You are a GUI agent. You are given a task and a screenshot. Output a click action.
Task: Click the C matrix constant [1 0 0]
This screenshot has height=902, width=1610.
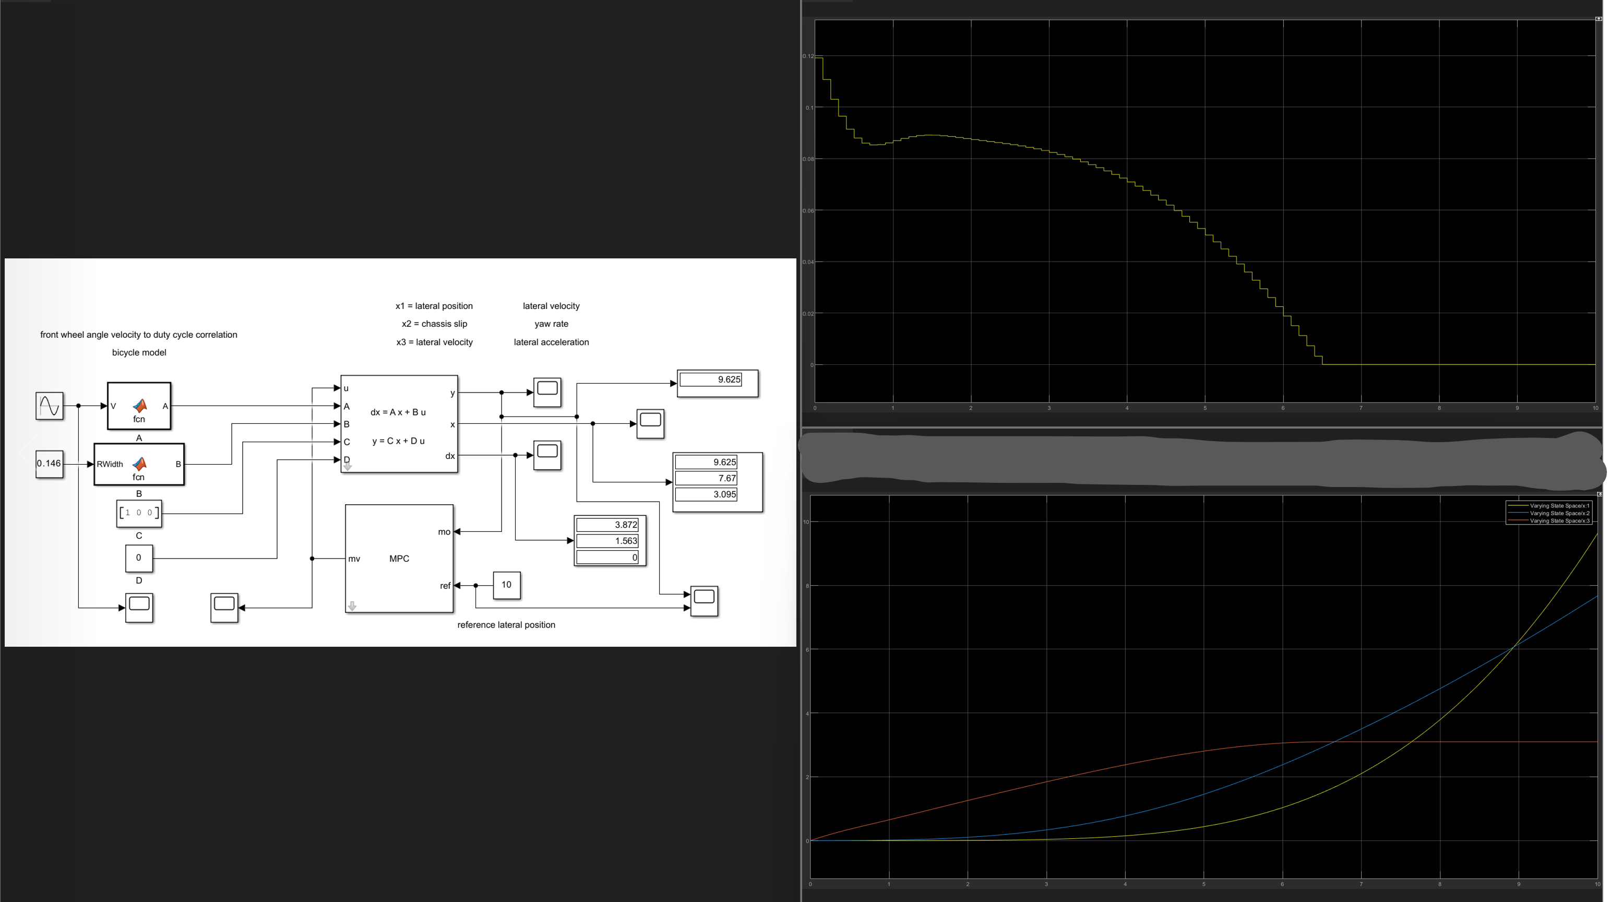point(139,513)
